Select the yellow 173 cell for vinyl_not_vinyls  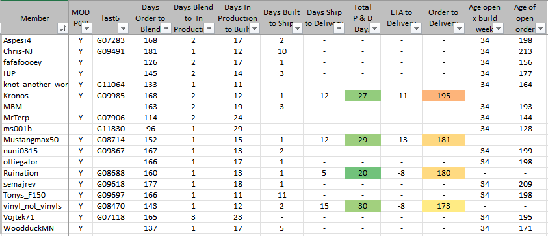[443, 206]
